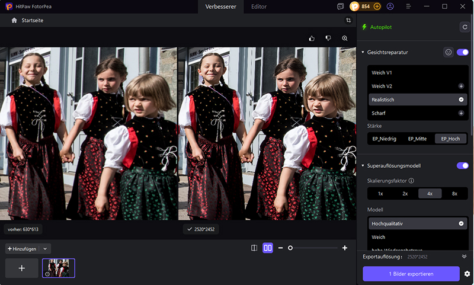
Task: Open the zoom magnifier tool
Action: 345,39
